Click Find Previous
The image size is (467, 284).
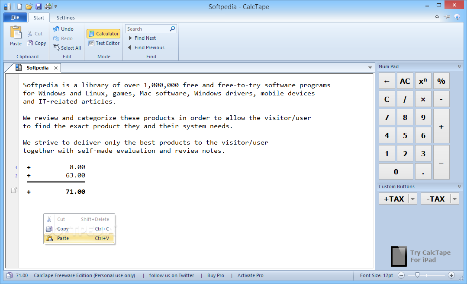[146, 47]
